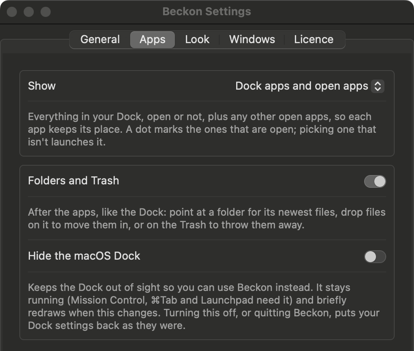Screen dimensions: 414x351
Task: Click the description starting 'Keeps the Dock out'
Action: click(x=204, y=306)
